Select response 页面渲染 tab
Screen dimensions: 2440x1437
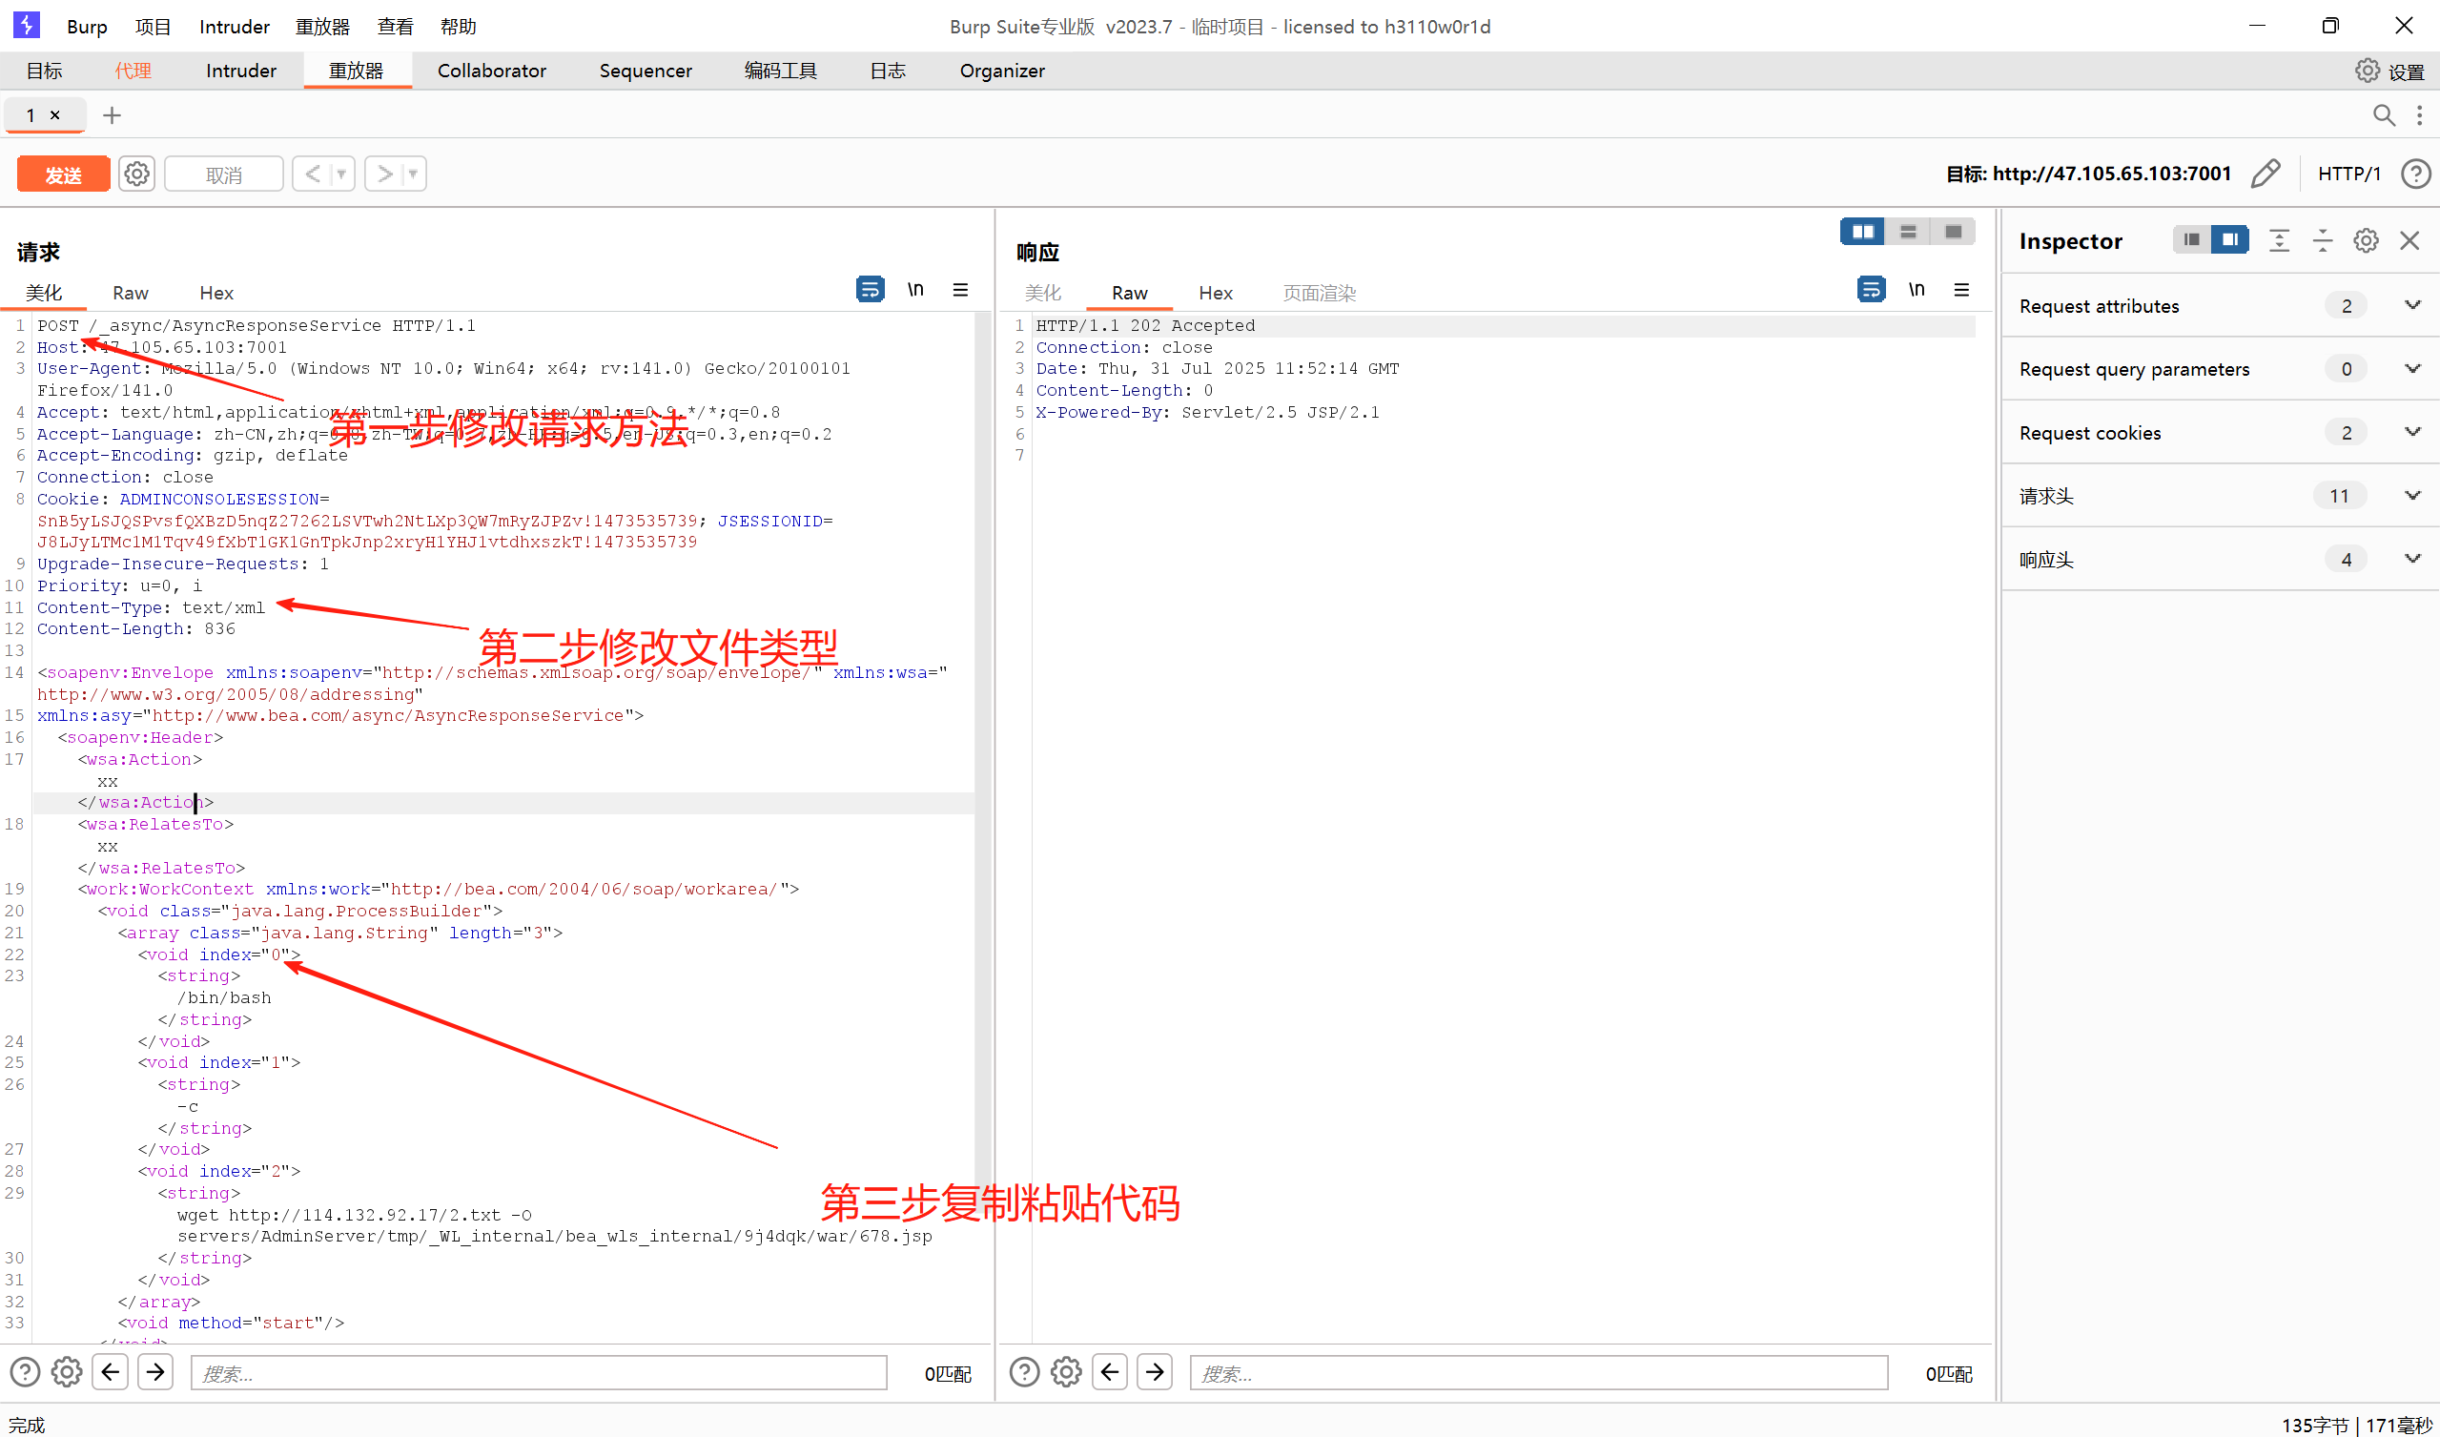pyautogui.click(x=1320, y=293)
